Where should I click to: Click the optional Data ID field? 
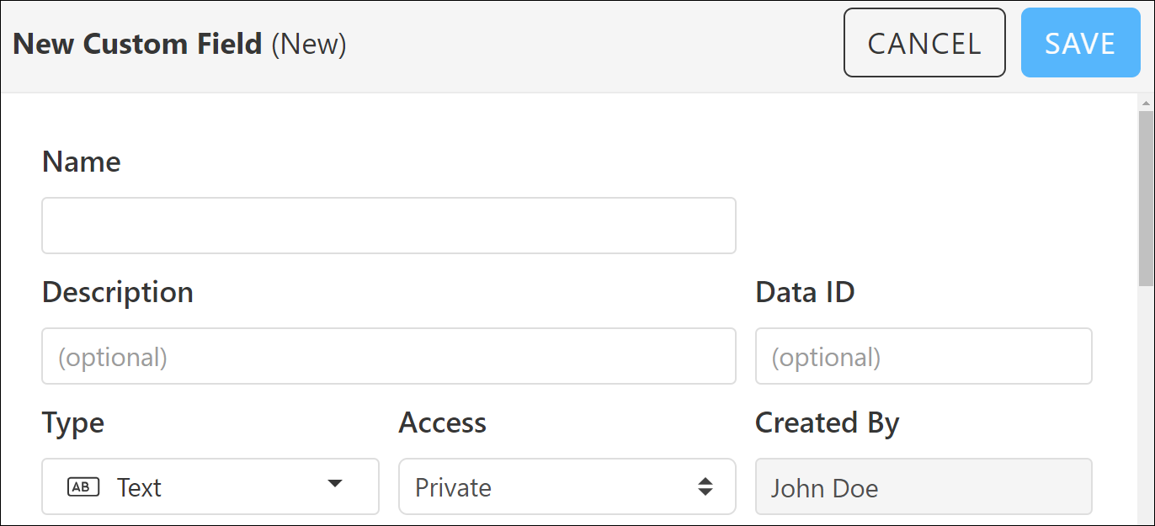[923, 355]
